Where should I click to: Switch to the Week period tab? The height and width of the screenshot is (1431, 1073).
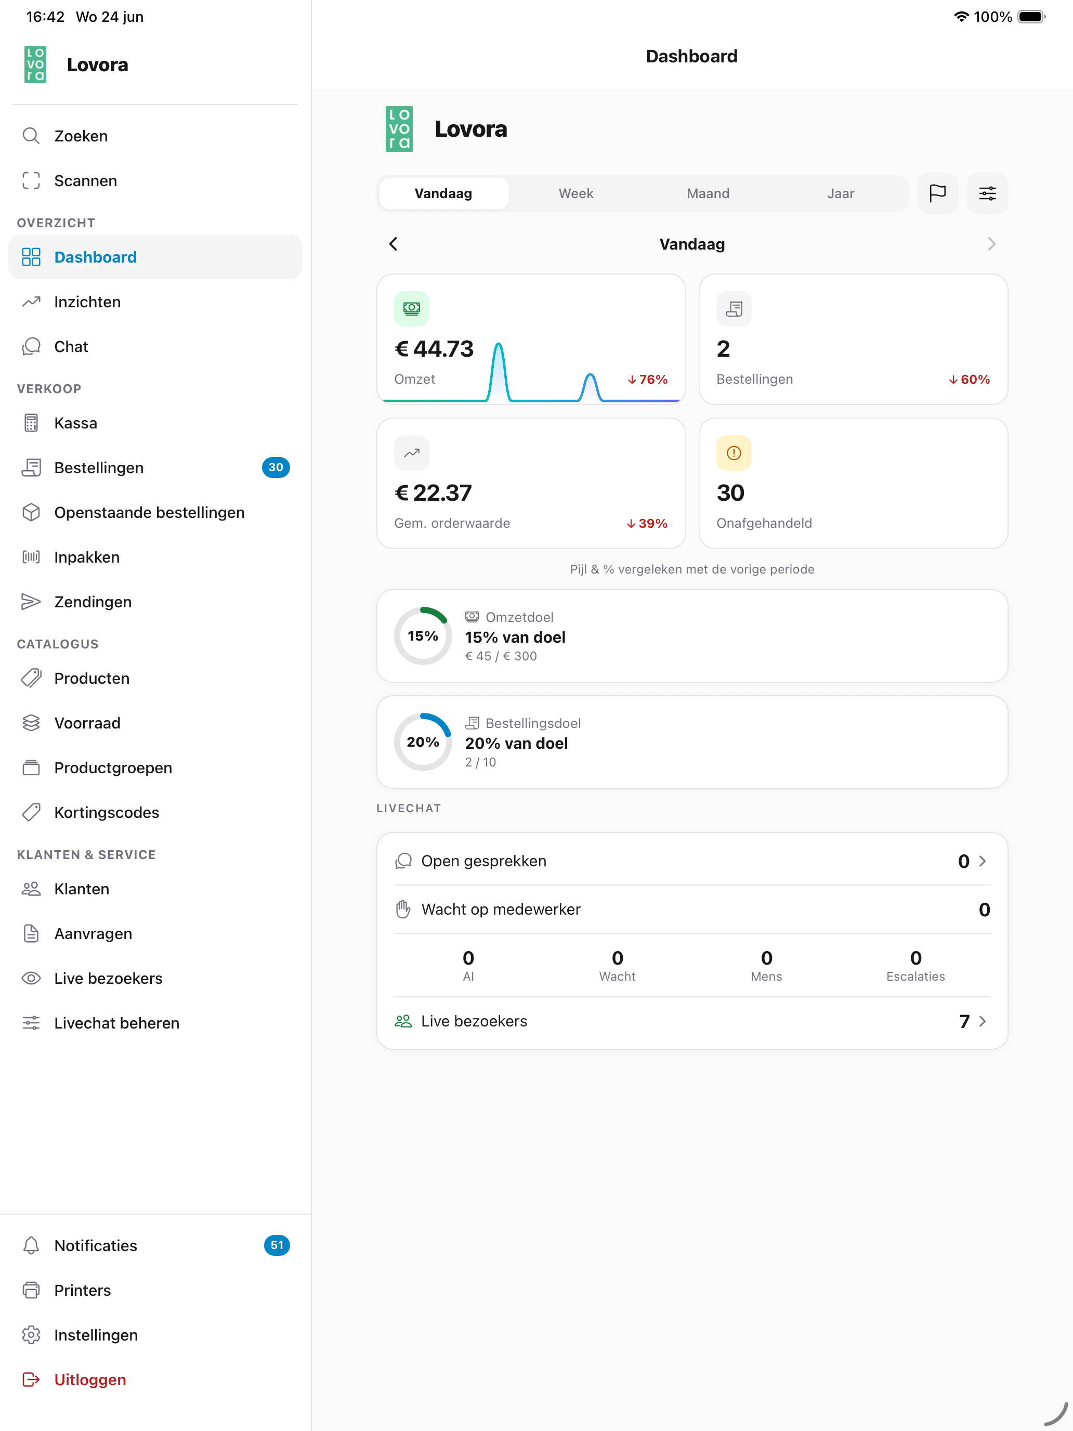[575, 193]
